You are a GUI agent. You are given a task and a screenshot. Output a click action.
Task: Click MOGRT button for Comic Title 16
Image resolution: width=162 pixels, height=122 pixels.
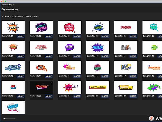click(x=105, y=76)
